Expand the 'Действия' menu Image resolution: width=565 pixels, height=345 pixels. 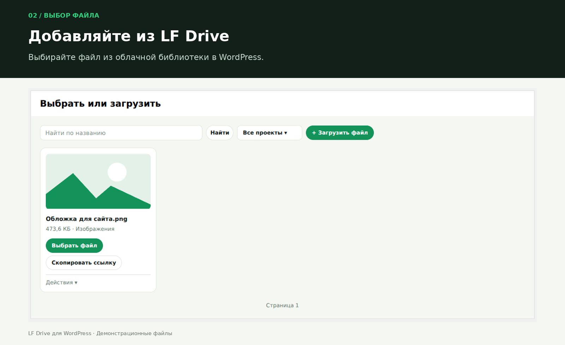tap(61, 283)
